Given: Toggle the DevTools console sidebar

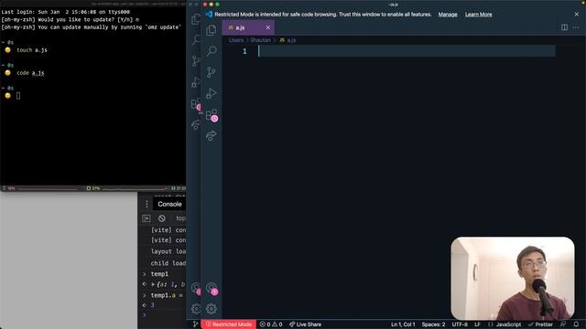Looking at the screenshot, I should pos(146,218).
